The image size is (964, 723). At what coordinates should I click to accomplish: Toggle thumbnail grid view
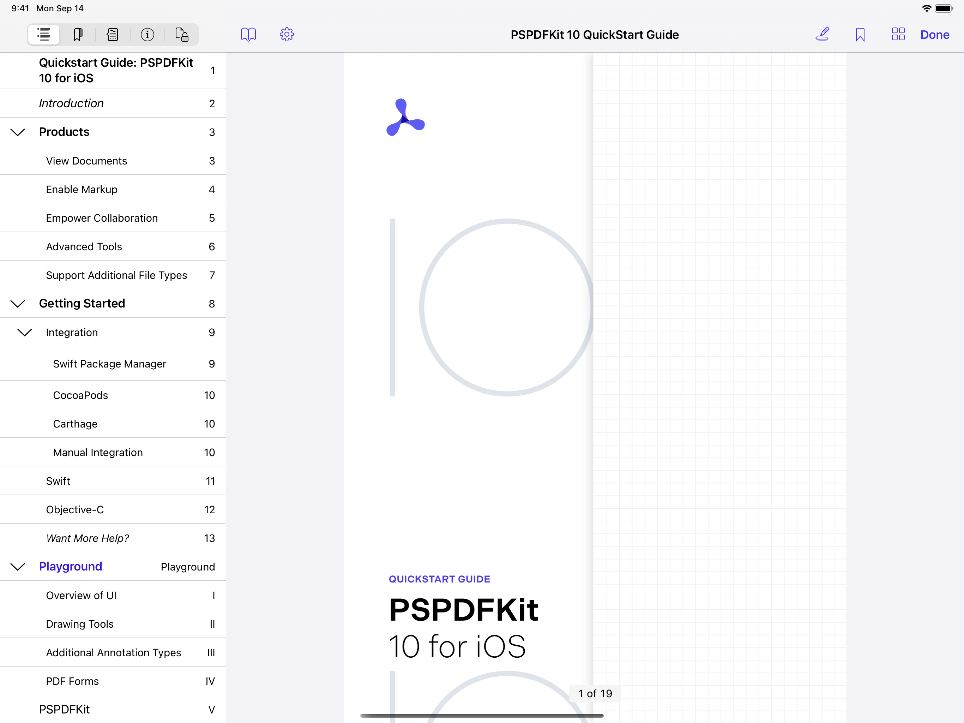(x=898, y=35)
